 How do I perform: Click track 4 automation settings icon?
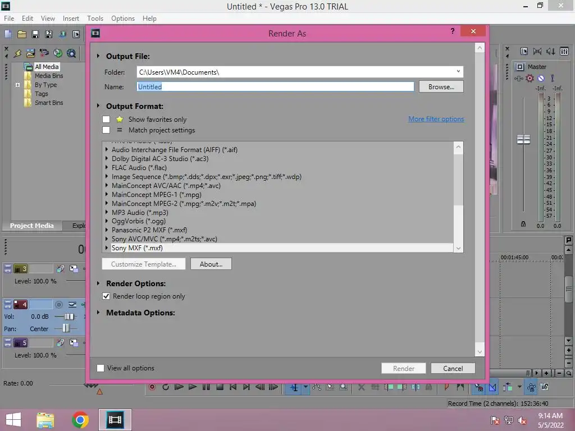coord(72,305)
